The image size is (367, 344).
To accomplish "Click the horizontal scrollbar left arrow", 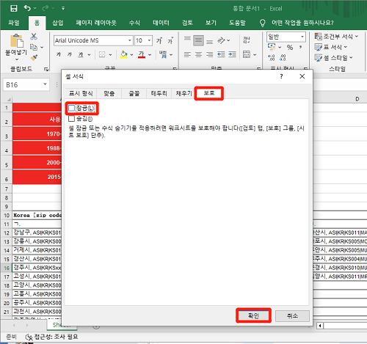I will (x=320, y=326).
